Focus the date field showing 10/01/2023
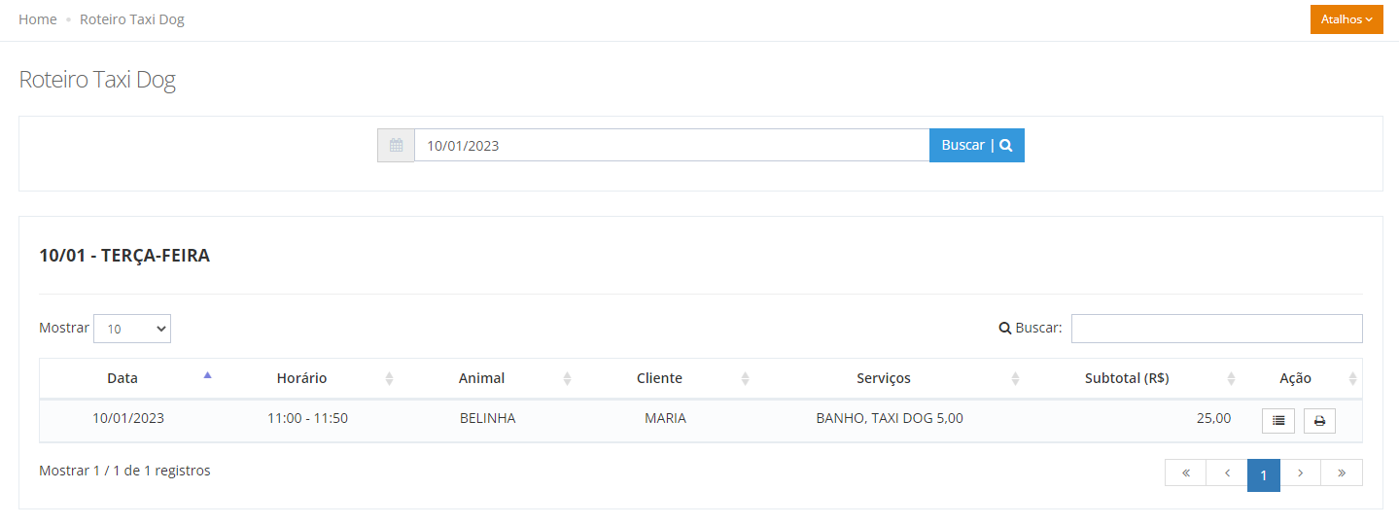Viewport: 1399px width, 525px height. pyautogui.click(x=672, y=146)
